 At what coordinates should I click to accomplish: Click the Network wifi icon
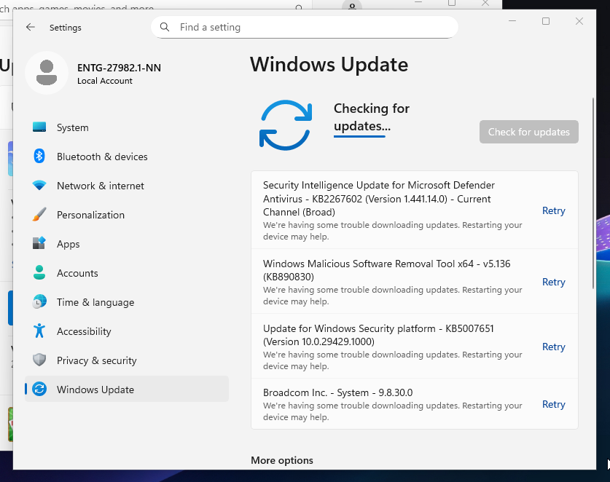point(39,186)
